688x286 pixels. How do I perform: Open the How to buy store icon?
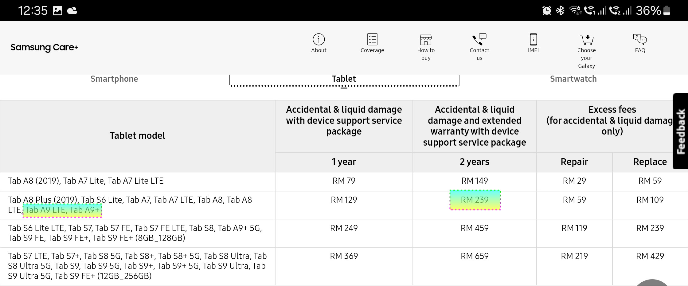pos(426,39)
